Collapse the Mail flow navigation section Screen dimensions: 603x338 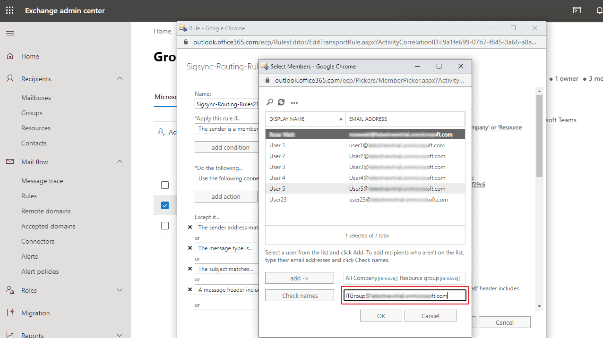coord(120,162)
